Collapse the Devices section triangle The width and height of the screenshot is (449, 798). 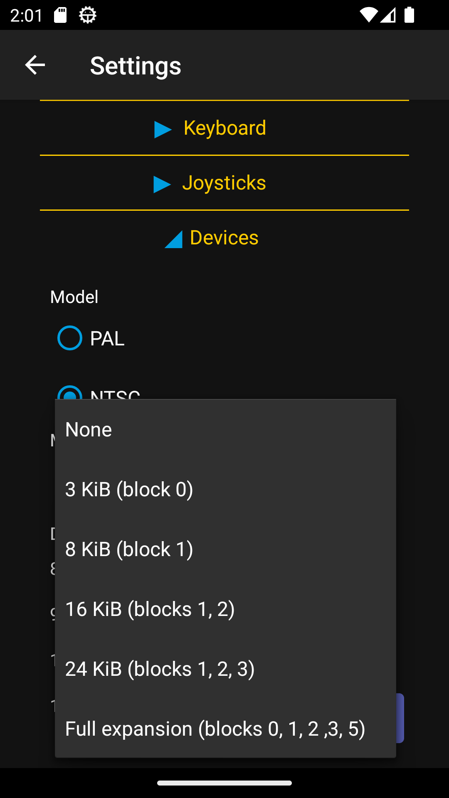[x=174, y=240]
